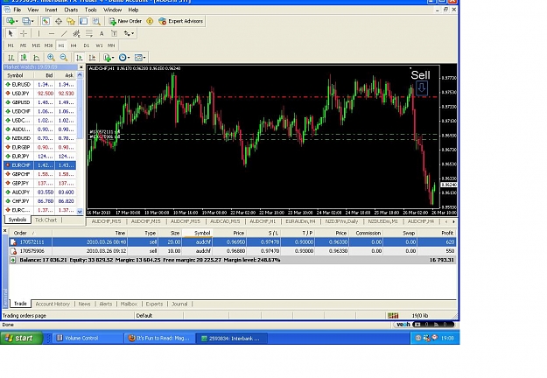
Task: Zoom out on the chart
Action: tap(64, 58)
